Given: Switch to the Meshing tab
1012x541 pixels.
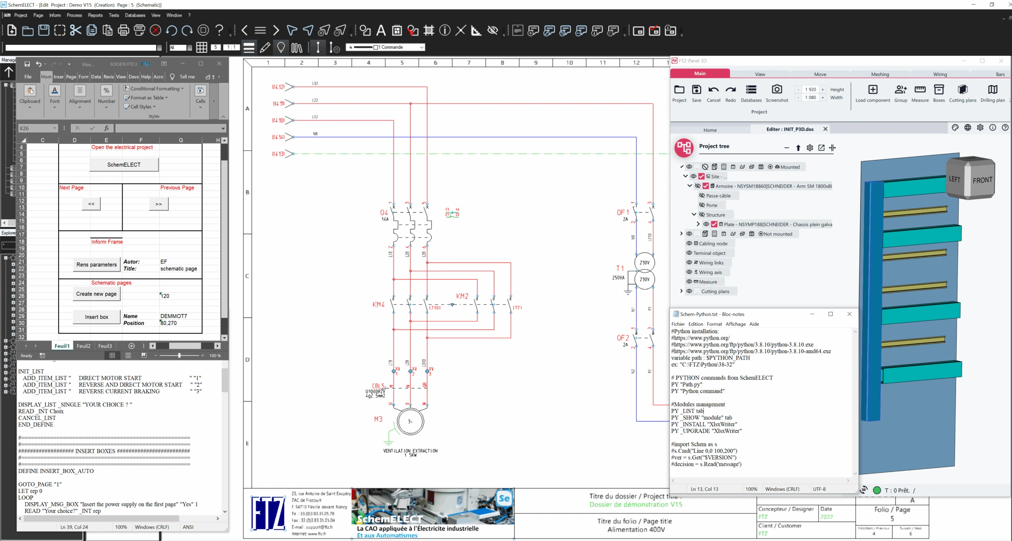Looking at the screenshot, I should tap(880, 74).
